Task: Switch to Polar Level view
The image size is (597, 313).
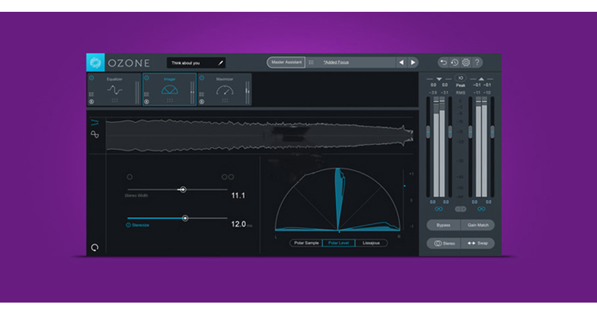Action: 339,243
